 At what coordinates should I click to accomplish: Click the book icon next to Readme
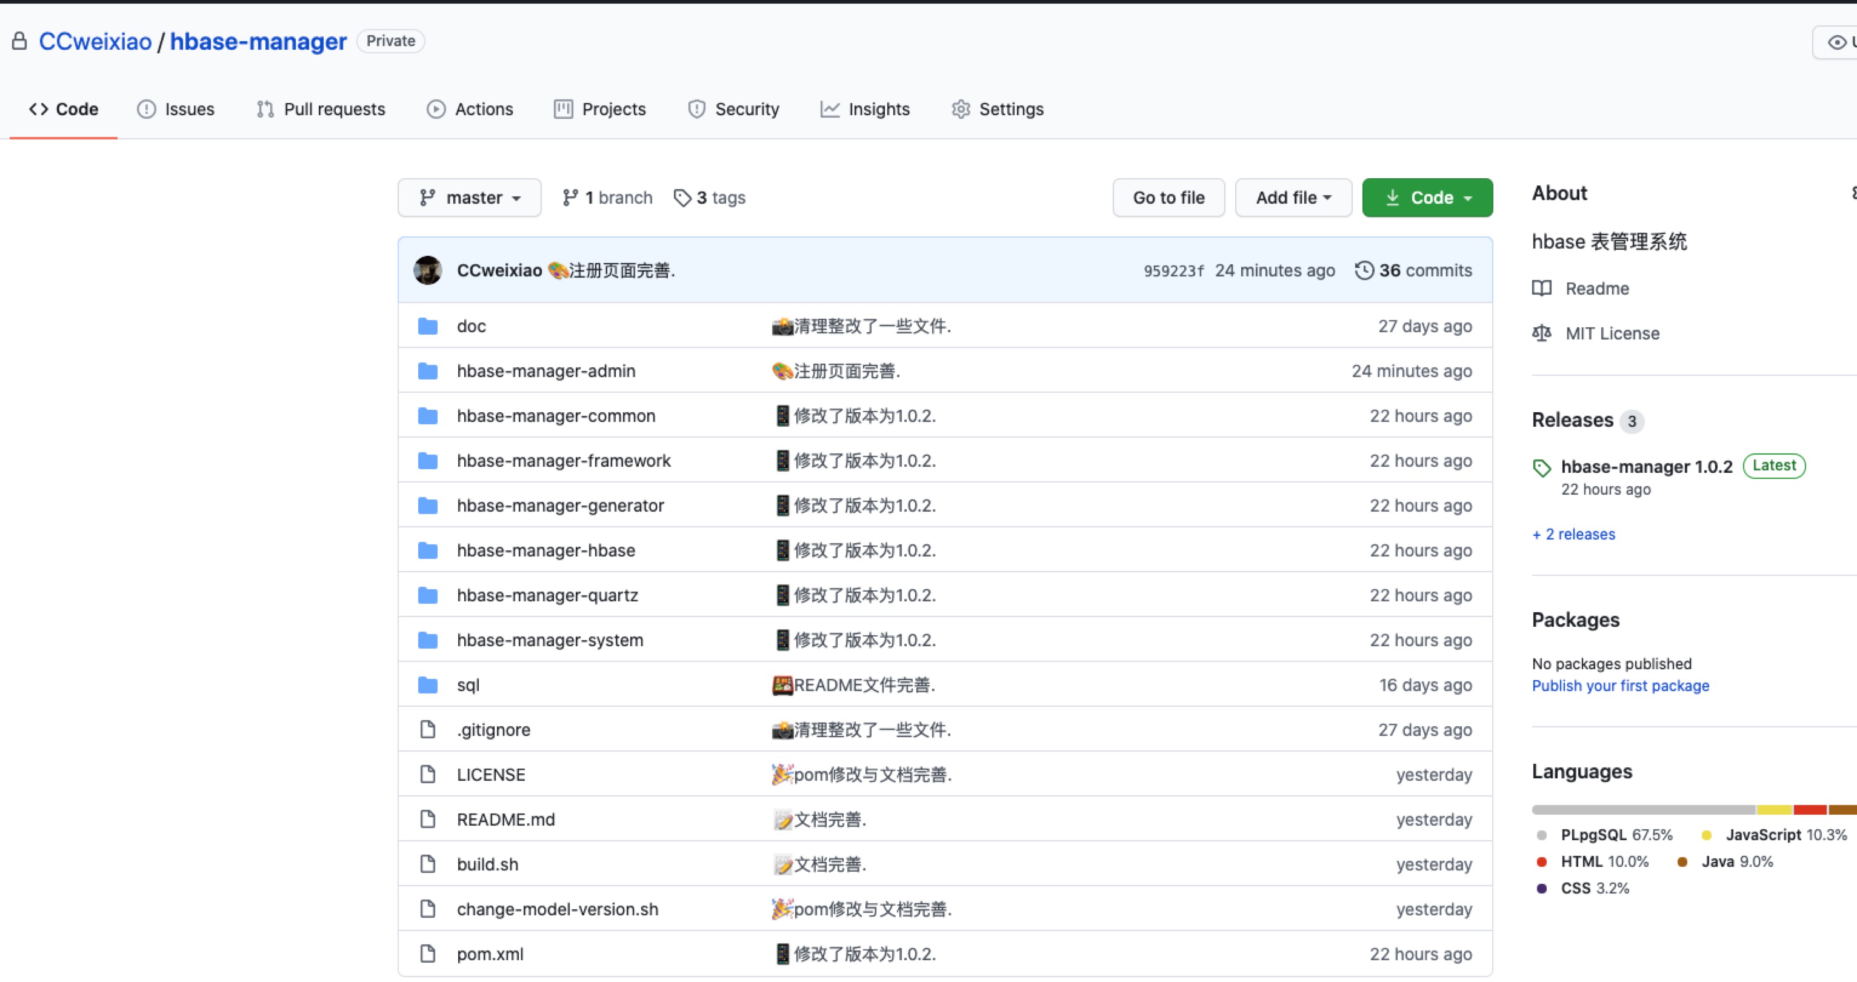[x=1542, y=289]
